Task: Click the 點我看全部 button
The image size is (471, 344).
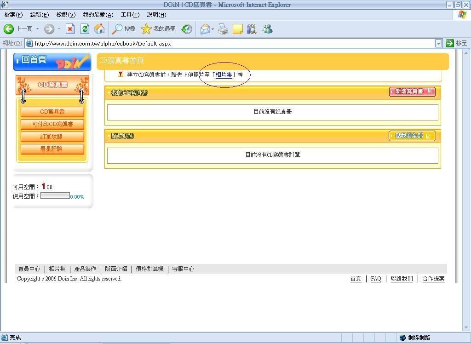Action: 412,136
